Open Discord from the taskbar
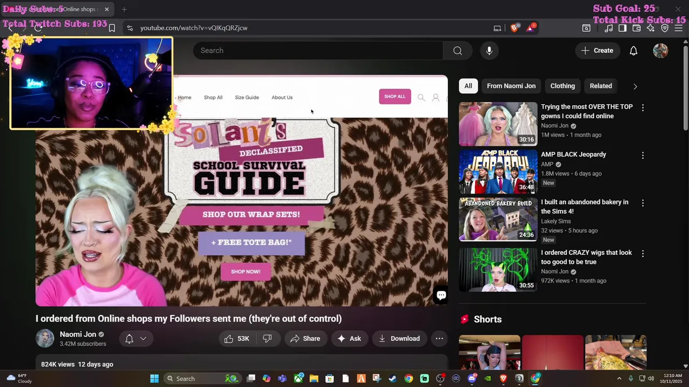The height and width of the screenshot is (387, 689). click(x=473, y=378)
